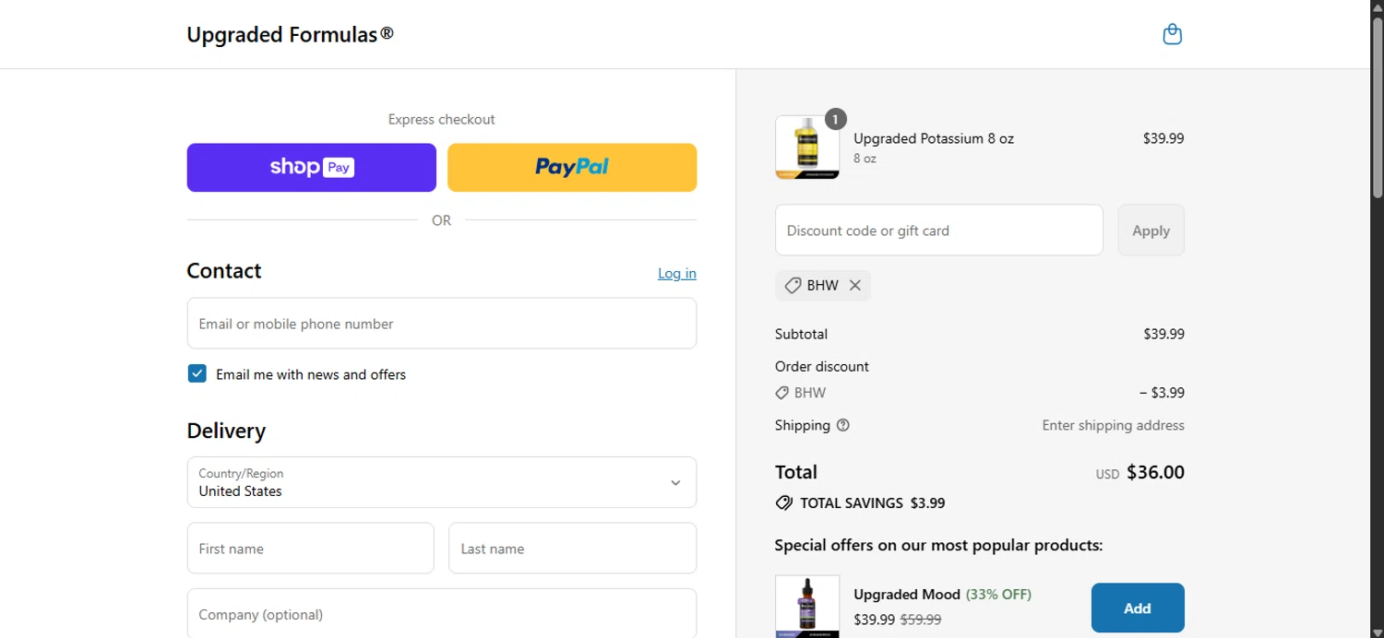Click the Express checkout label

pos(442,119)
